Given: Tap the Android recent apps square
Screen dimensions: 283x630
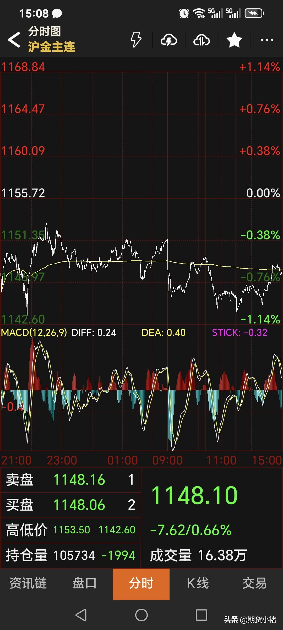Looking at the screenshot, I should coord(202,615).
